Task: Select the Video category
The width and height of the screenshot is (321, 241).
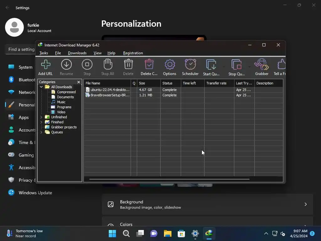Action: [x=61, y=112]
